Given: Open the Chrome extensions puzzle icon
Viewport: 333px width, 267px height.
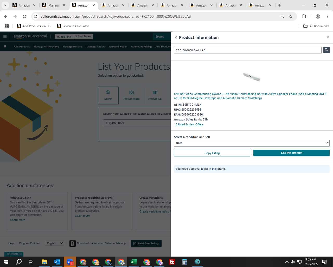Looking at the screenshot, I should click(304, 16).
